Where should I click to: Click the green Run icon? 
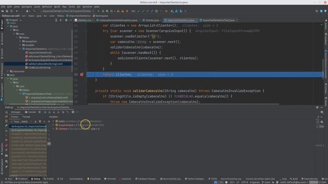[98, 11]
